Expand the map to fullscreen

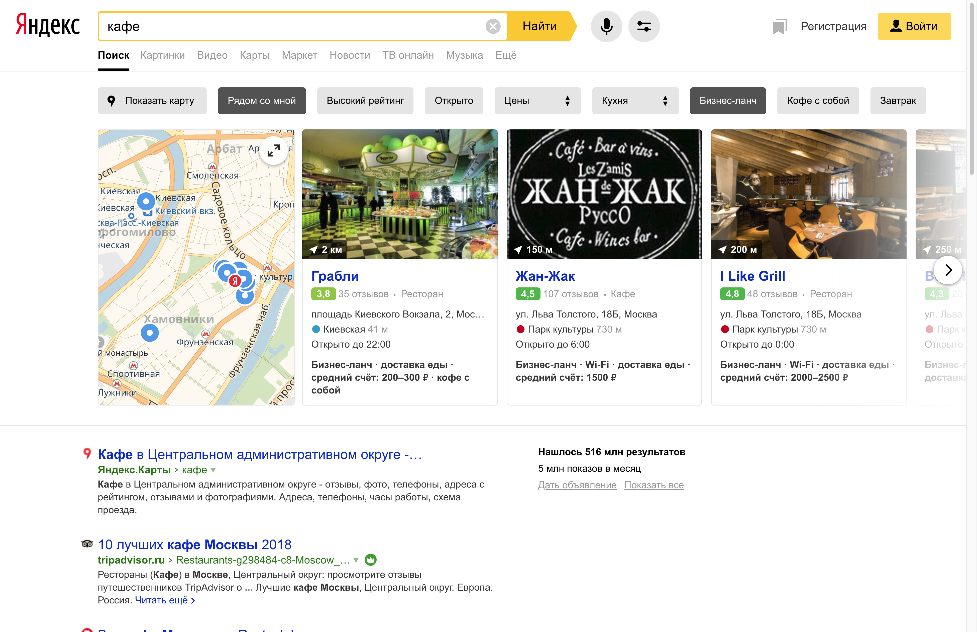click(273, 151)
